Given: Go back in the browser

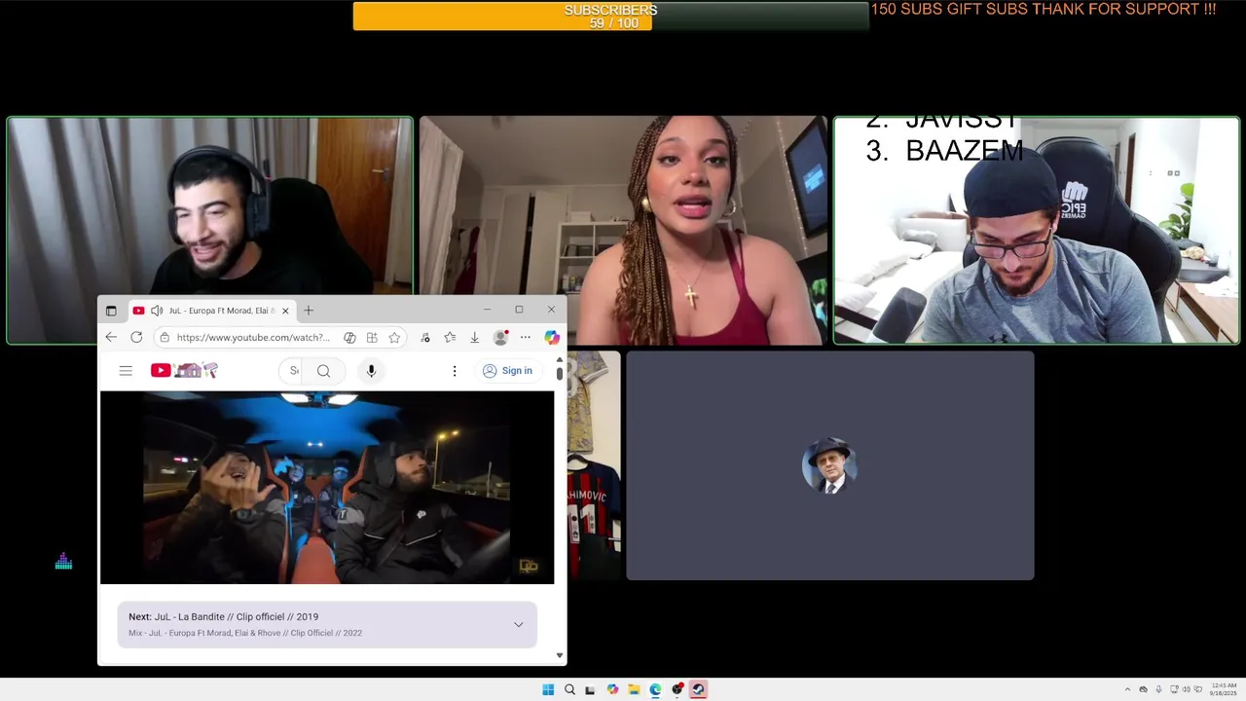Looking at the screenshot, I should [x=111, y=337].
